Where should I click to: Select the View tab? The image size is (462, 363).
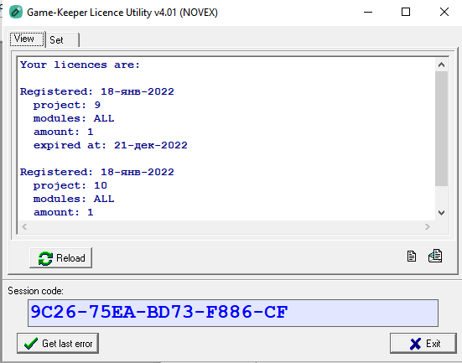(27, 39)
